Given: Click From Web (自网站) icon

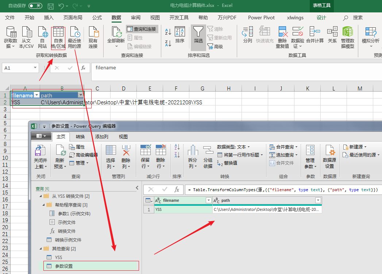Looking at the screenshot, I should (x=42, y=37).
